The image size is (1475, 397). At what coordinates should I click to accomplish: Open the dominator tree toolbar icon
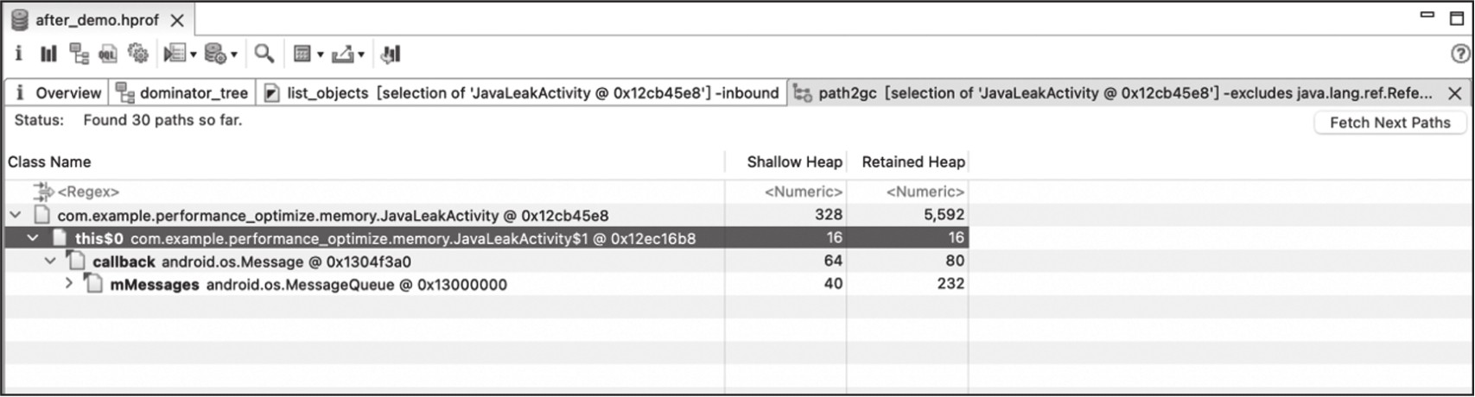click(79, 54)
